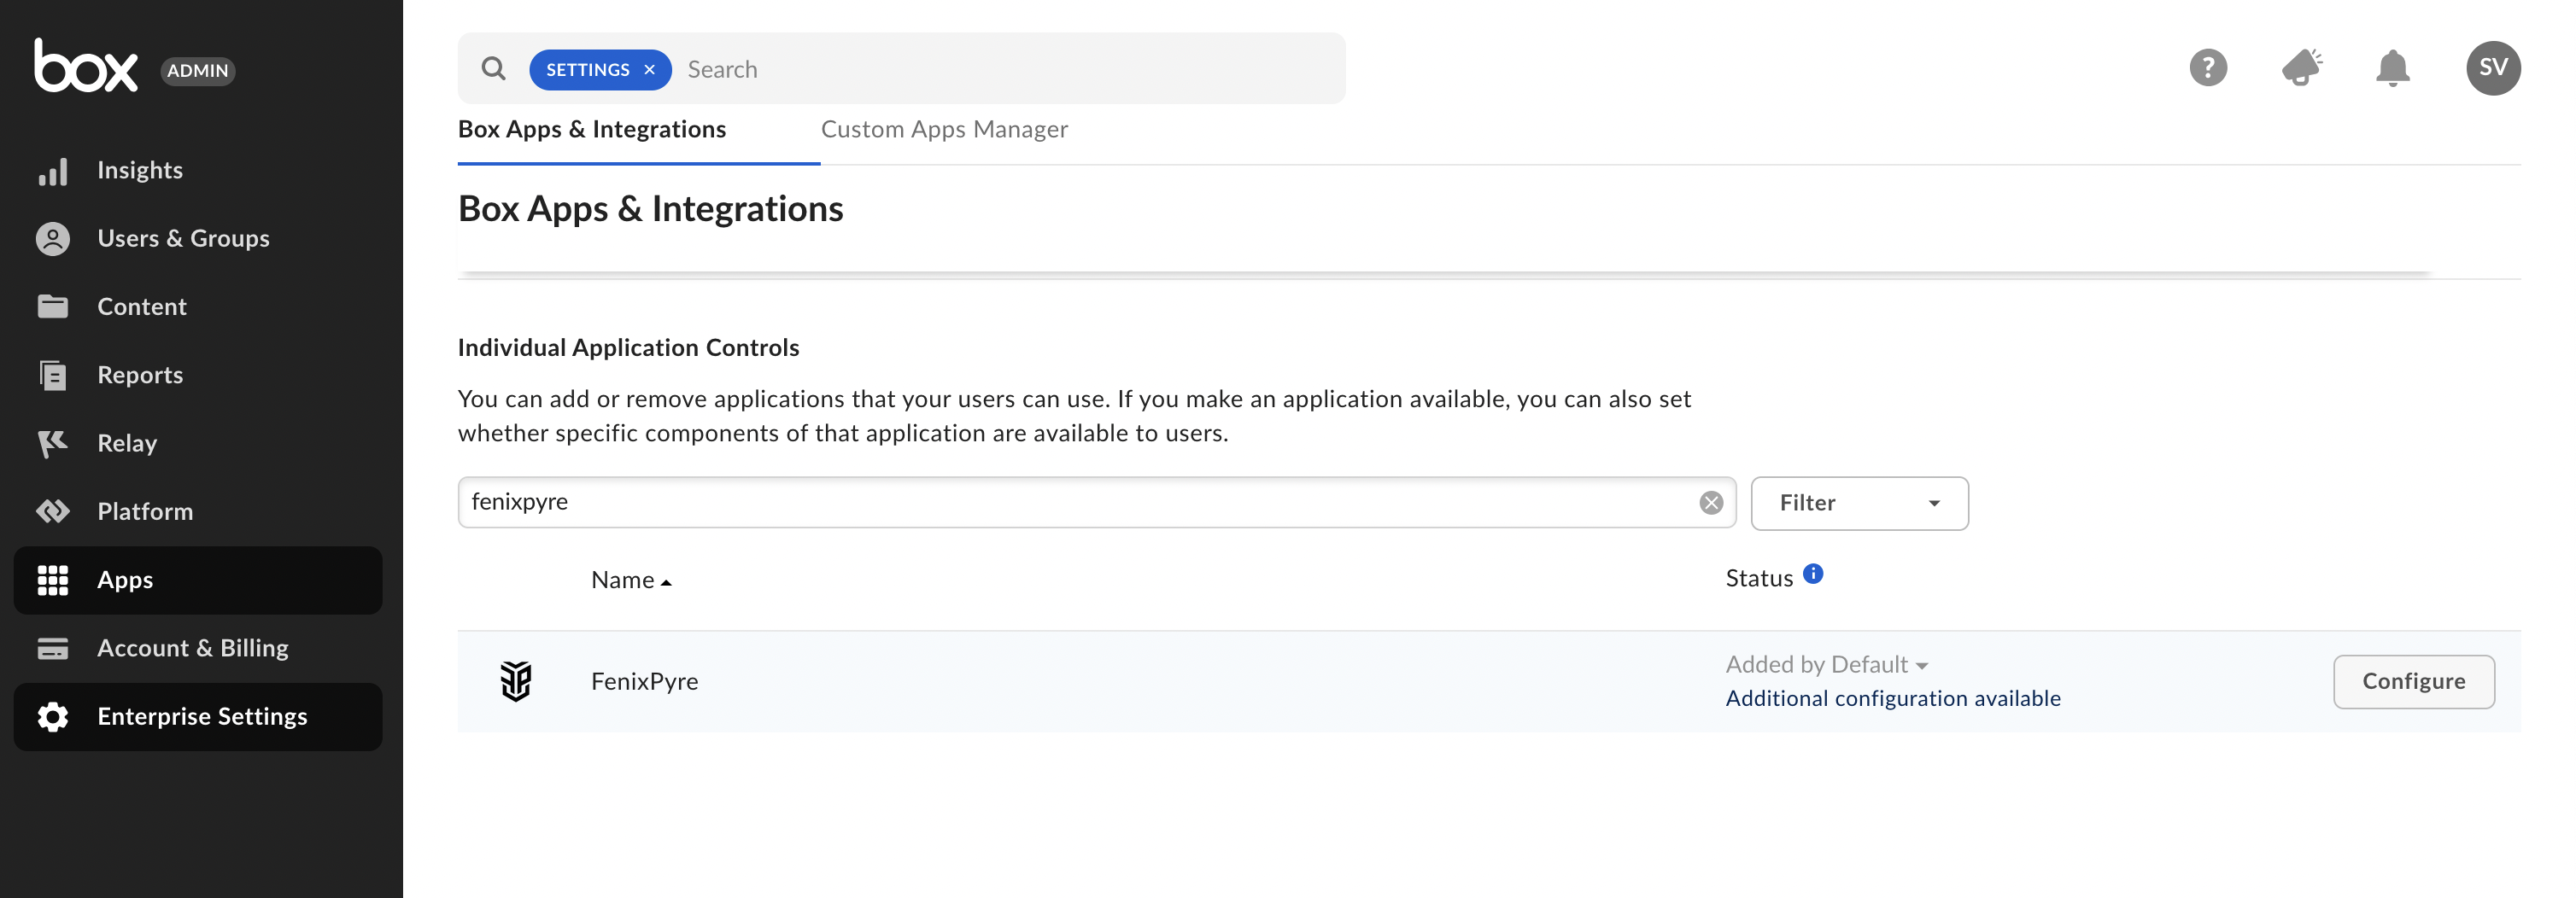The height and width of the screenshot is (898, 2576).
Task: Open the Added by Default status dropdown
Action: pyautogui.click(x=1826, y=665)
